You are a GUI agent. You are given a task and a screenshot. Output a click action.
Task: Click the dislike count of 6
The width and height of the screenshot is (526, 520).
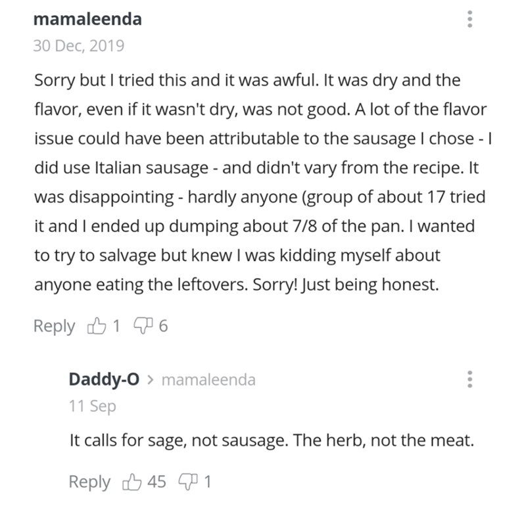pyautogui.click(x=163, y=326)
